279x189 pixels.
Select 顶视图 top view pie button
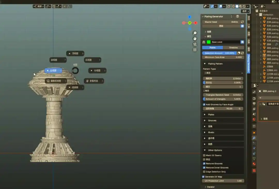[x=75, y=53]
